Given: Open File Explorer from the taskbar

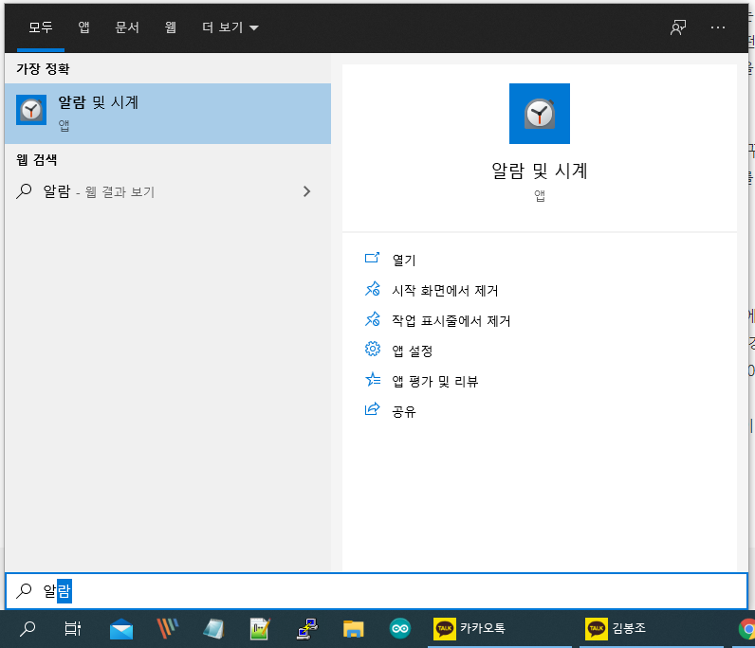Looking at the screenshot, I should (x=353, y=629).
